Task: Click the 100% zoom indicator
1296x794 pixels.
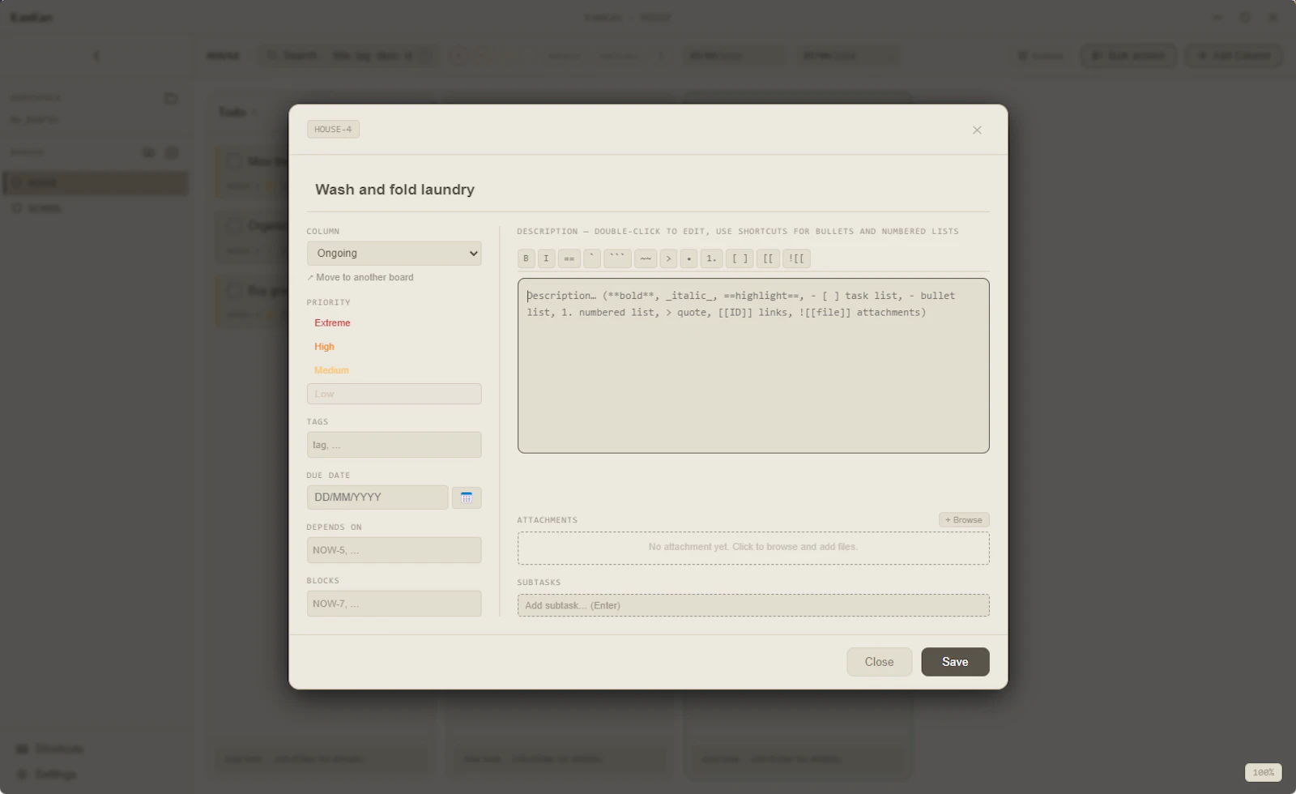Action: tap(1263, 772)
